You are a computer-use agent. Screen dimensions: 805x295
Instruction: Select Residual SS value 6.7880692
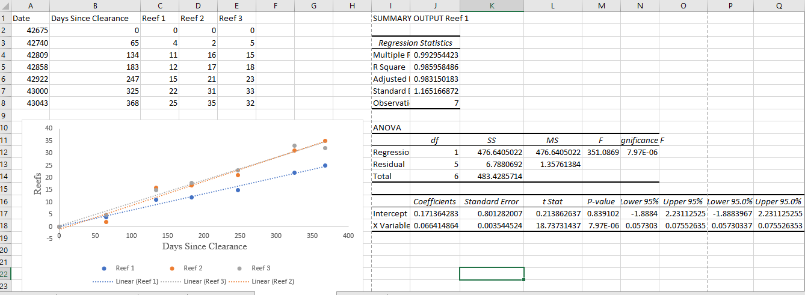(x=492, y=165)
